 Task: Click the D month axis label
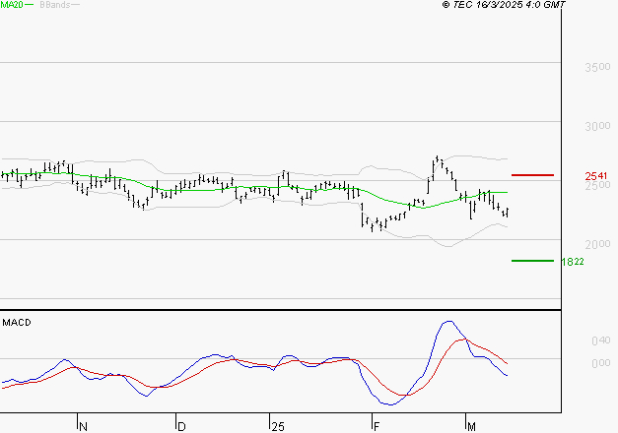point(181,427)
